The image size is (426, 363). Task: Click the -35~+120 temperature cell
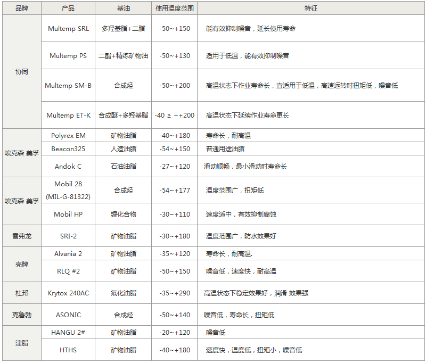175,253
